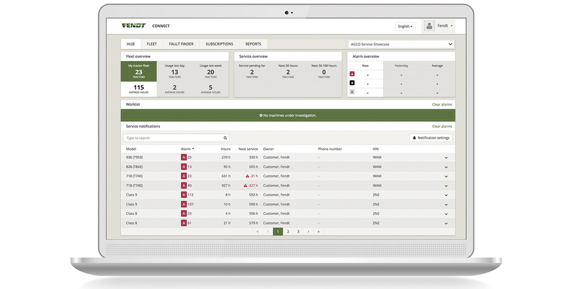The width and height of the screenshot is (564, 289).
Task: Click the search magnifier icon
Action: tap(225, 138)
